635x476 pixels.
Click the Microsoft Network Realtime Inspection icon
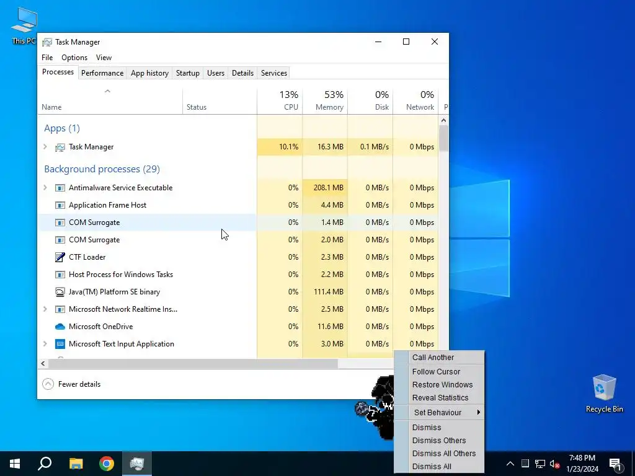point(60,309)
